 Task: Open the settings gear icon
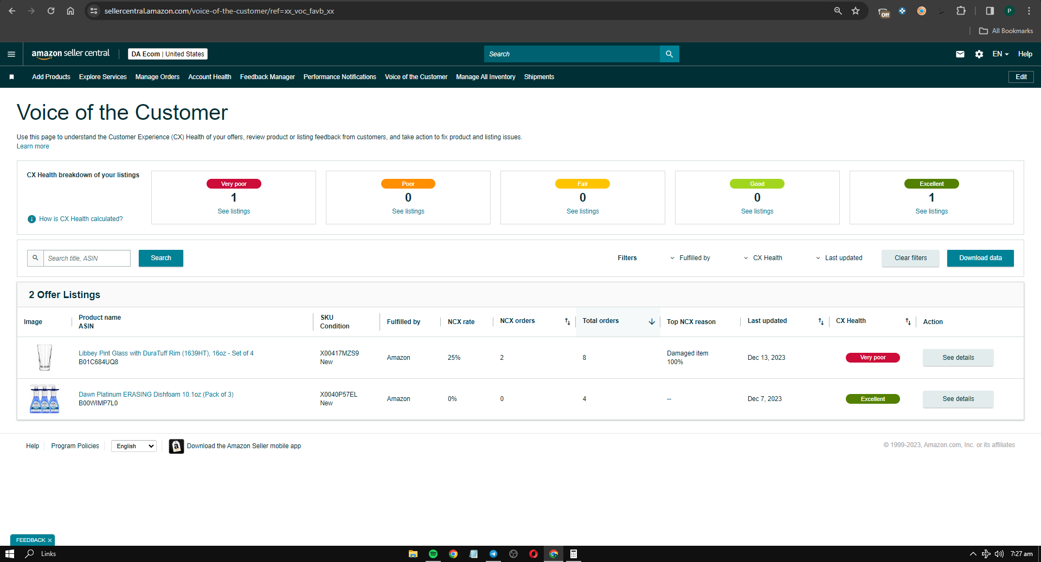(x=979, y=54)
